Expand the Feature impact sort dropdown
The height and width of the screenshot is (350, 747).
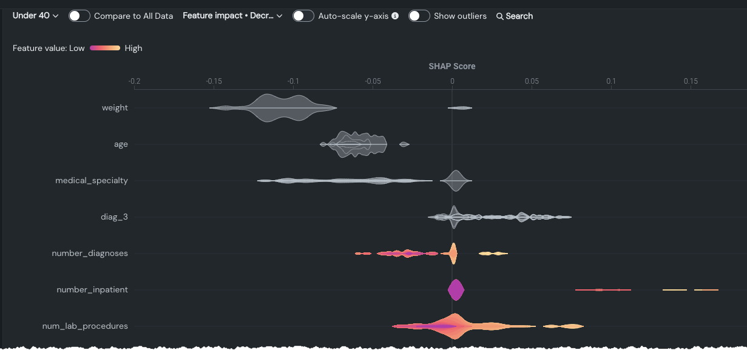pos(232,16)
